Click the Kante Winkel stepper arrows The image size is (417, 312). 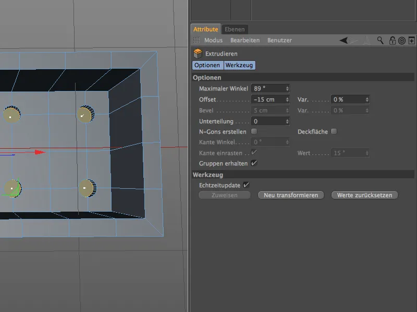click(x=287, y=142)
